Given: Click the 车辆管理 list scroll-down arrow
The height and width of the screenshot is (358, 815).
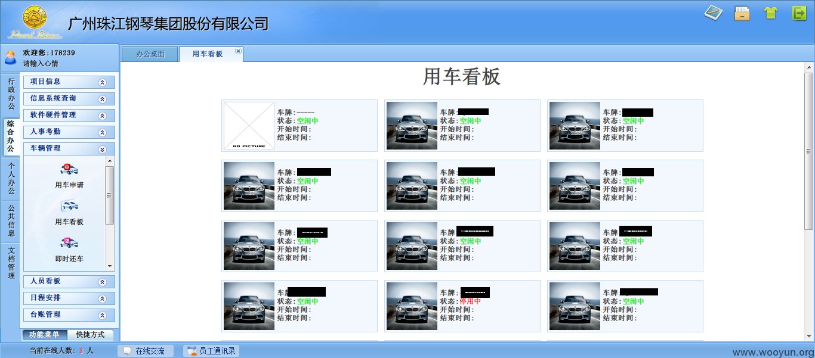Looking at the screenshot, I should click(x=110, y=266).
